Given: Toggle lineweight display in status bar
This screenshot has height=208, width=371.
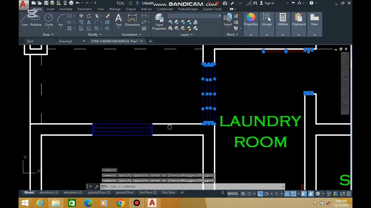Looking at the screenshot, I should click(304, 194).
